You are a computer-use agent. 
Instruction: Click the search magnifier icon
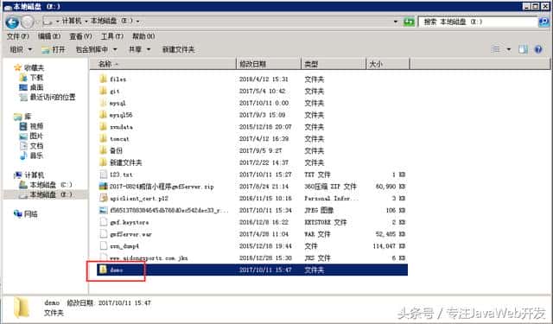click(x=543, y=22)
